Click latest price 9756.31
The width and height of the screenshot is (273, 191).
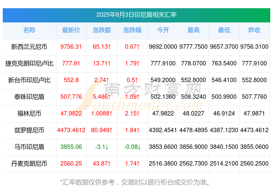pos(71,47)
